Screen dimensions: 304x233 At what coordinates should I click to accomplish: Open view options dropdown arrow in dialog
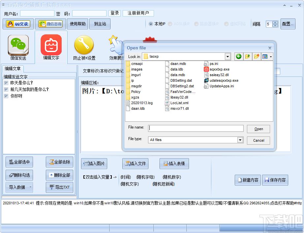pyautogui.click(x=271, y=57)
